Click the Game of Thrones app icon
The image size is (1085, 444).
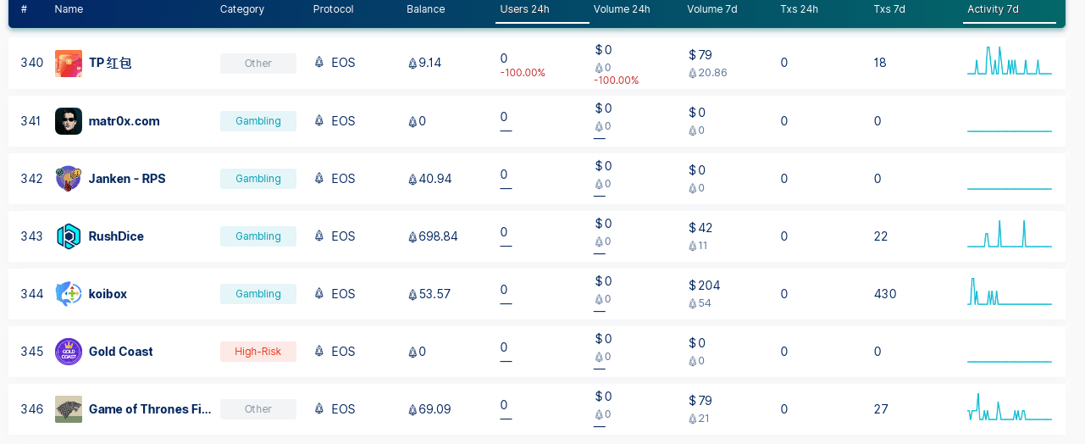(69, 409)
